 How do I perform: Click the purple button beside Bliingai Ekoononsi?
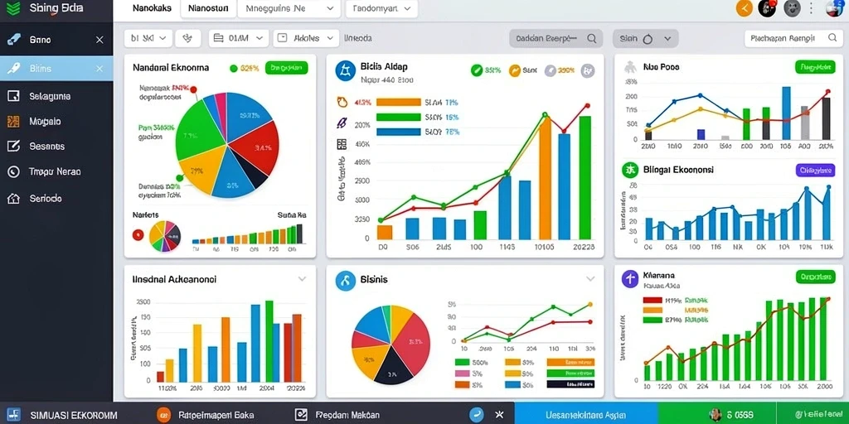[815, 170]
